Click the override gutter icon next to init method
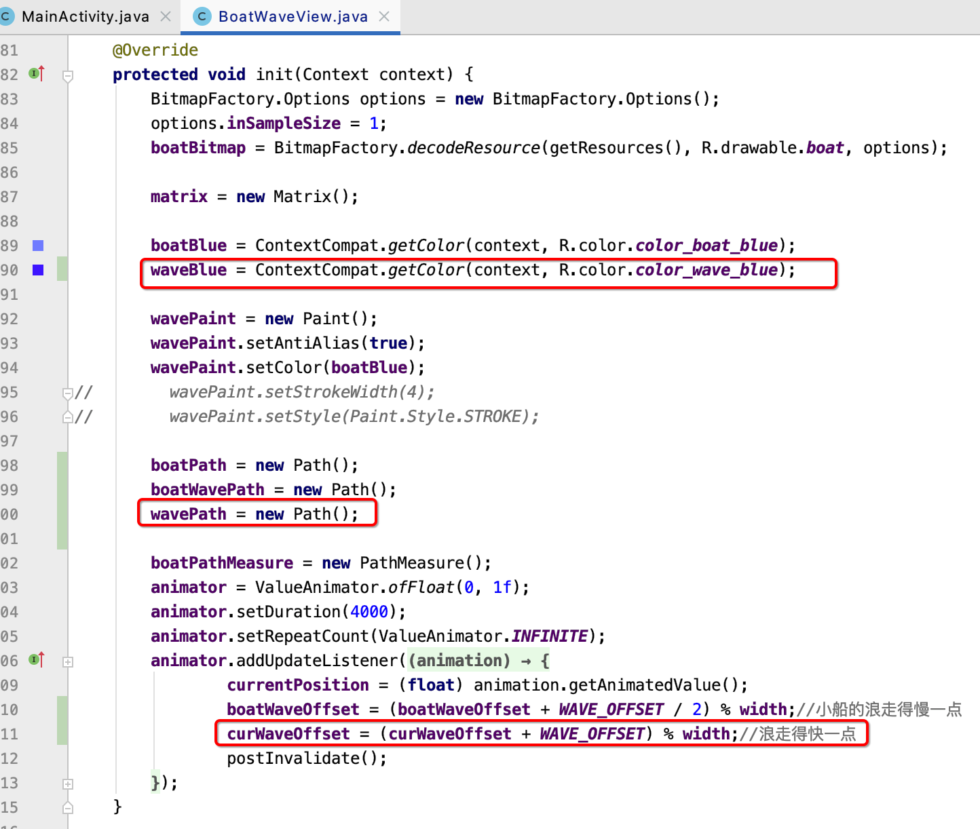Image resolution: width=980 pixels, height=829 pixels. click(x=37, y=73)
